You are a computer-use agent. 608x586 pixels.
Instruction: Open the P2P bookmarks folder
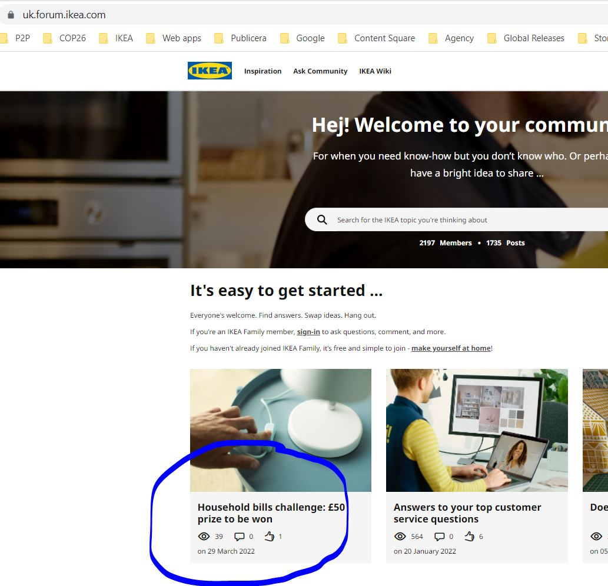pyautogui.click(x=15, y=38)
